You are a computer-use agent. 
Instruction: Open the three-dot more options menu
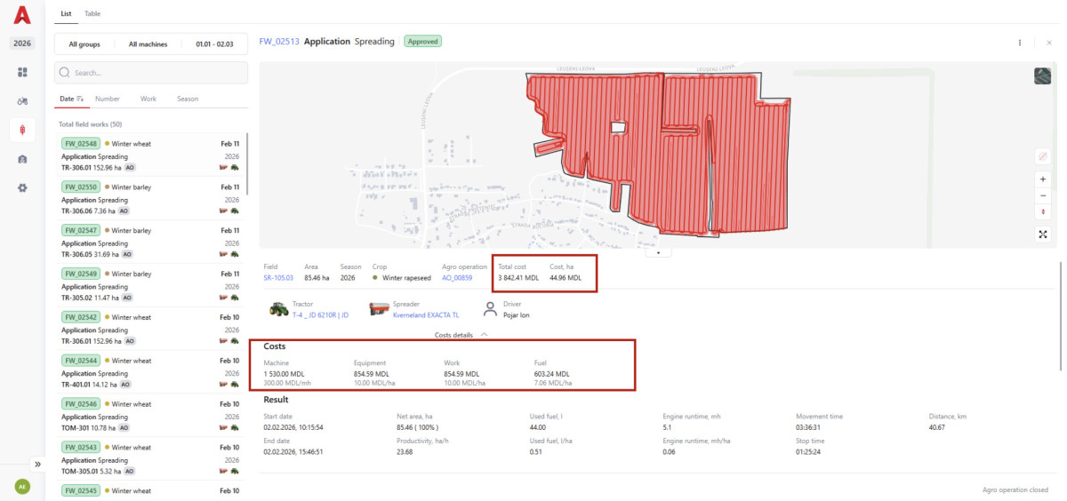1020,42
